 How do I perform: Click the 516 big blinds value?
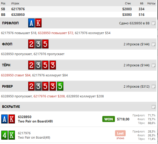coord(142,15)
